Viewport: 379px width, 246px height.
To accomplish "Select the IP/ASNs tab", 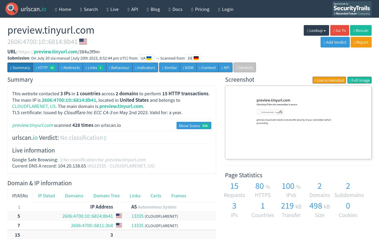I will (20, 196).
